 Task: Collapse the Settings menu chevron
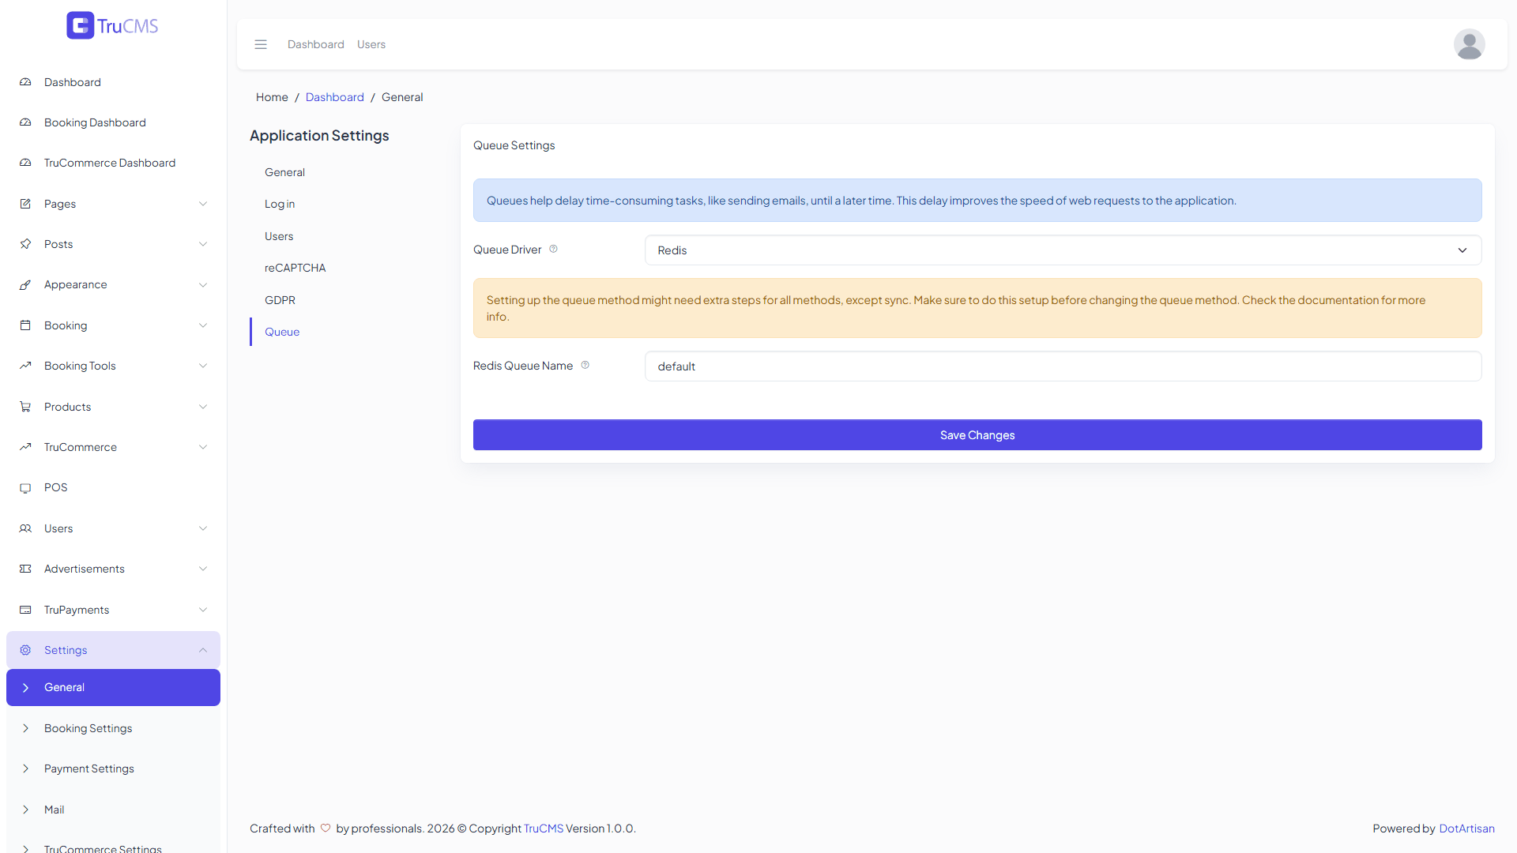[203, 650]
